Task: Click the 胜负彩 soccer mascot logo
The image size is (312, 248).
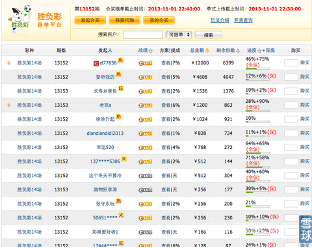Action: pyautogui.click(x=19, y=18)
